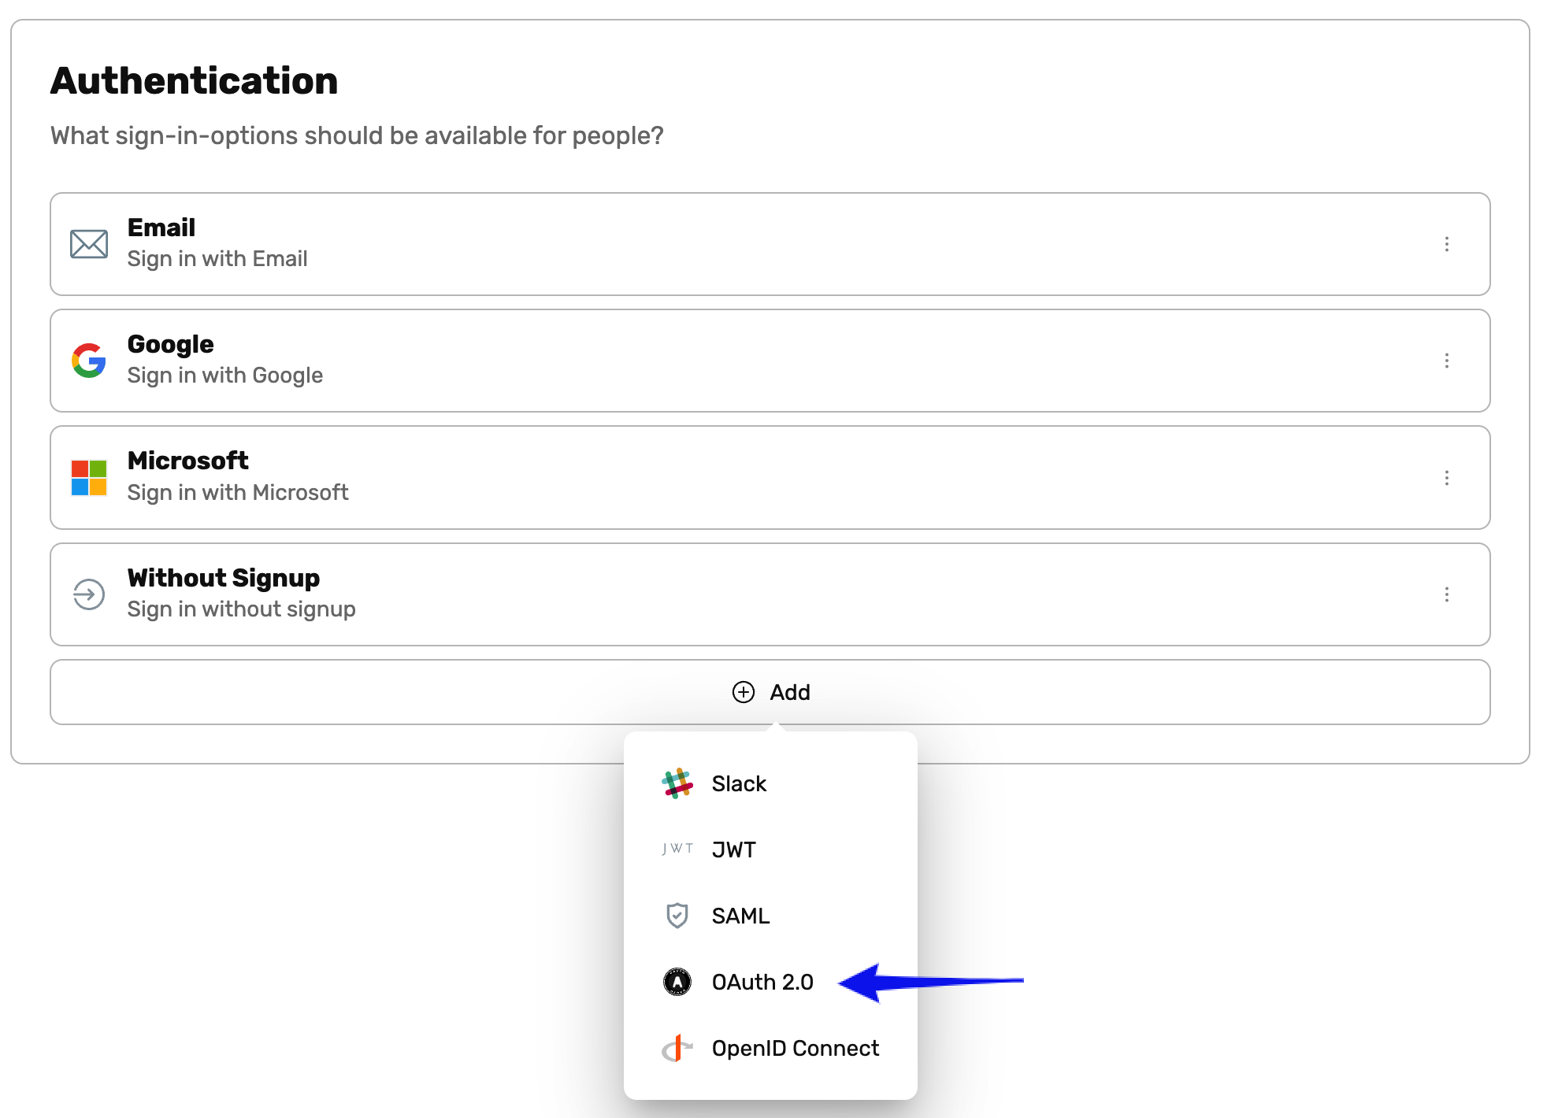
Task: Click the Add button
Action: click(770, 693)
